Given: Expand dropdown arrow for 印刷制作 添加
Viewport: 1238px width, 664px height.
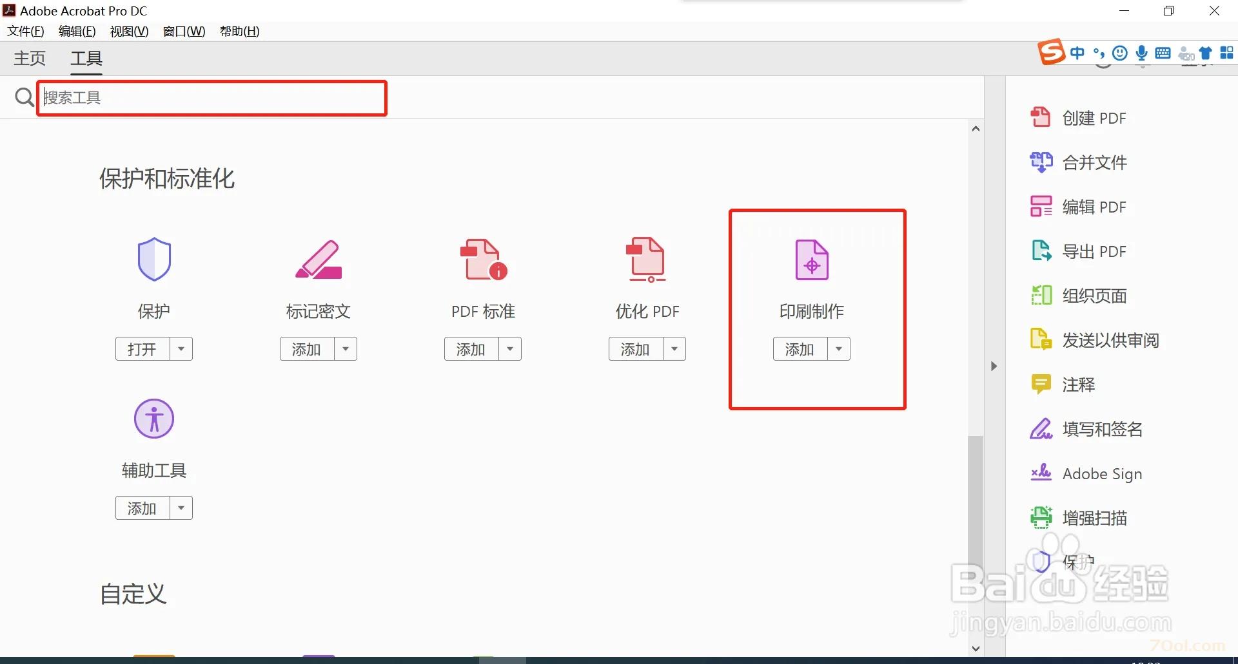Looking at the screenshot, I should tap(839, 348).
